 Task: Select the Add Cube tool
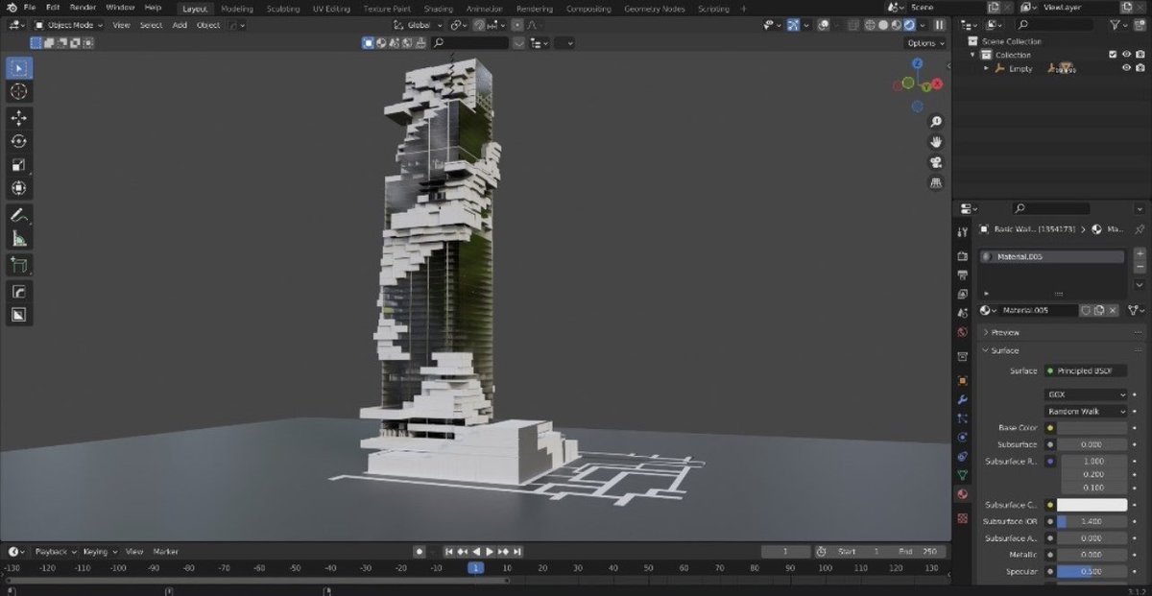click(19, 265)
